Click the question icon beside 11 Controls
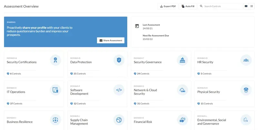The width and height of the screenshot is (258, 130). click(198, 104)
